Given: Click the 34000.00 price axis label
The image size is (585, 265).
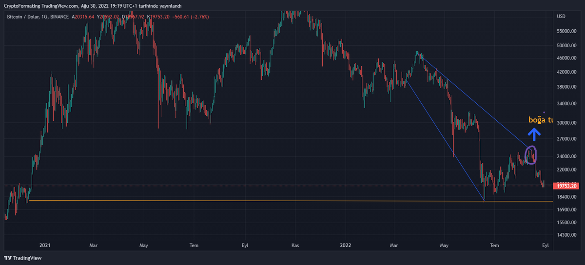Looking at the screenshot, I should (x=566, y=104).
